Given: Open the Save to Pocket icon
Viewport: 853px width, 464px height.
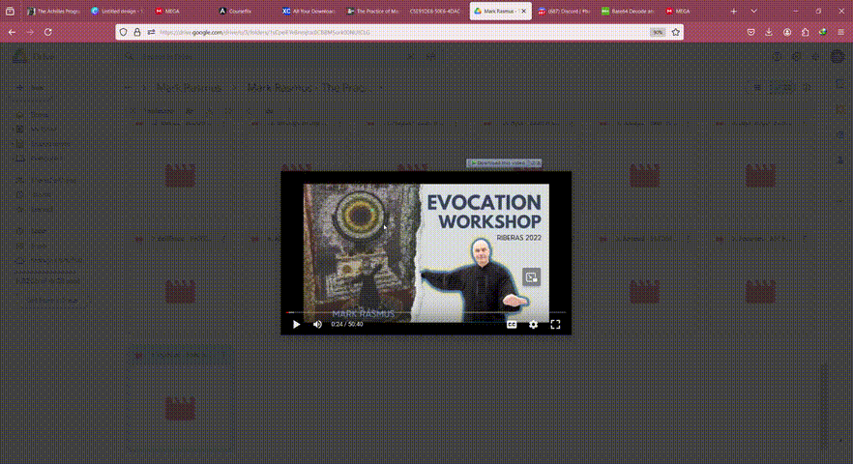Looking at the screenshot, I should point(750,32).
